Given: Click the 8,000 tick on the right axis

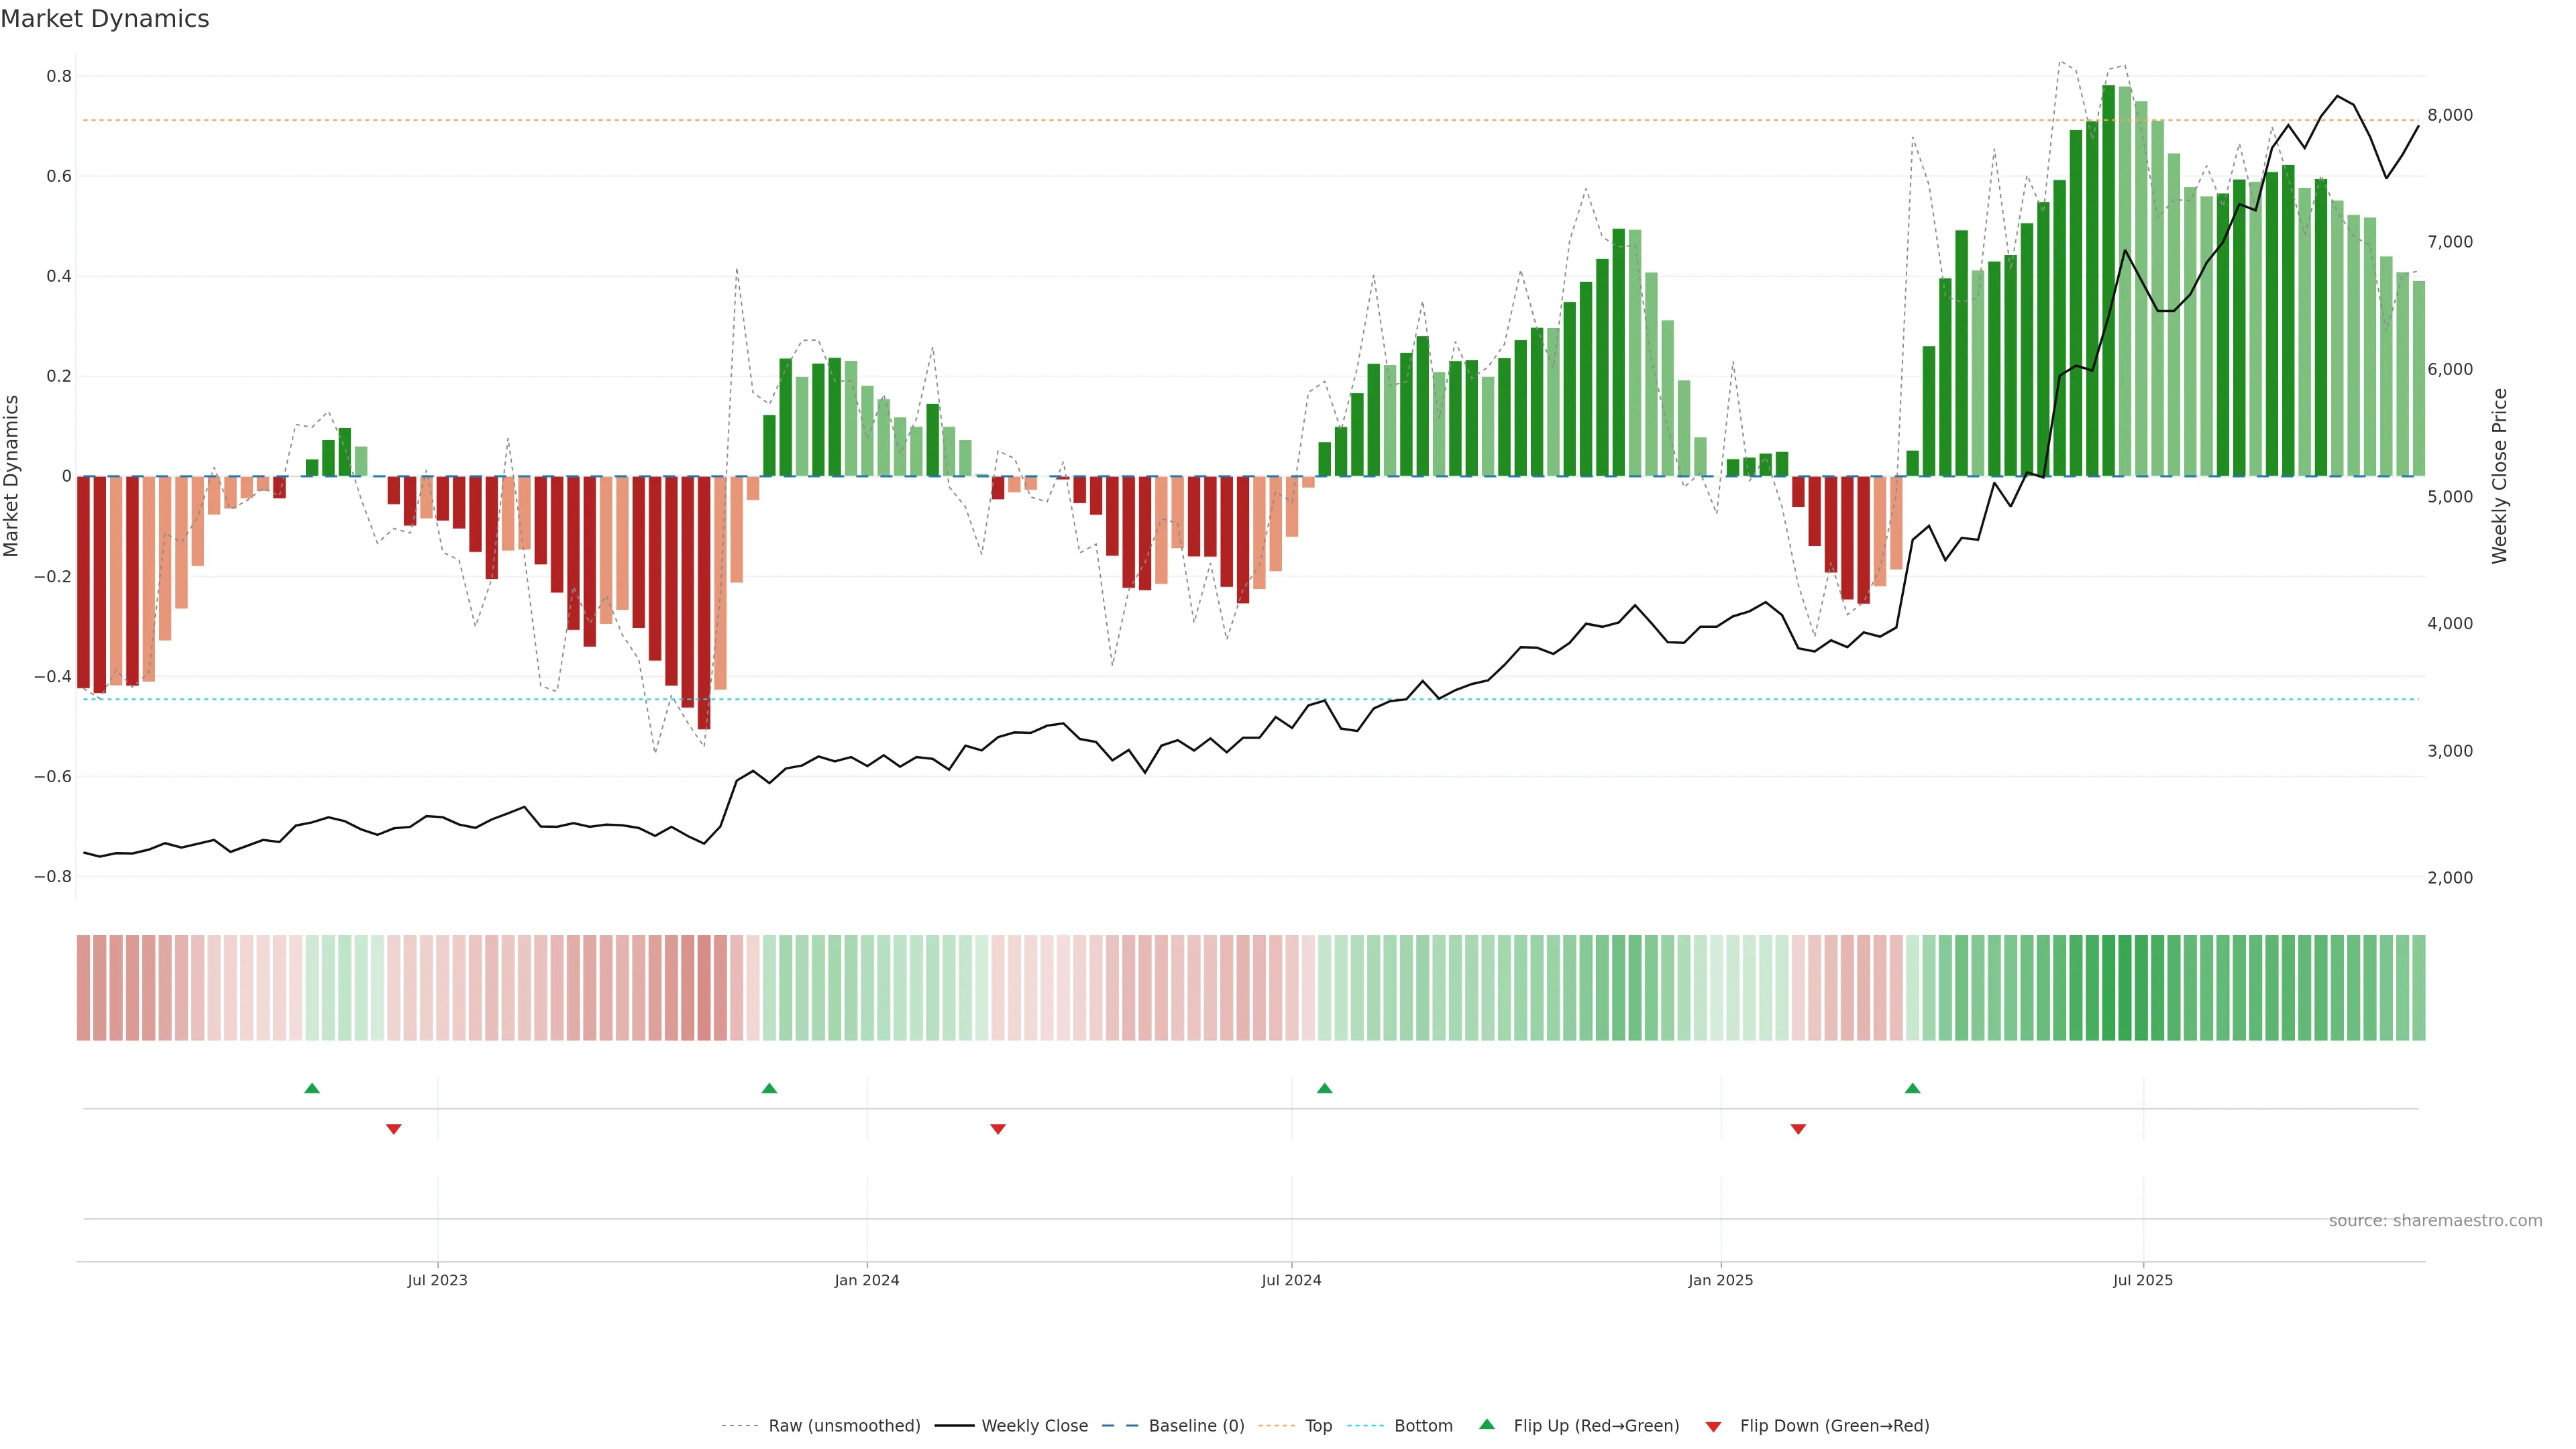Looking at the screenshot, I should pyautogui.click(x=2450, y=115).
